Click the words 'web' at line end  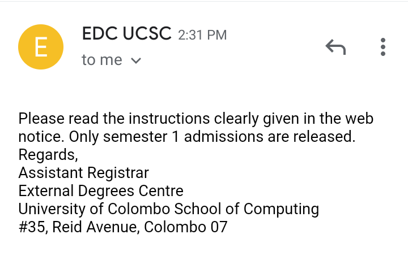(x=359, y=119)
